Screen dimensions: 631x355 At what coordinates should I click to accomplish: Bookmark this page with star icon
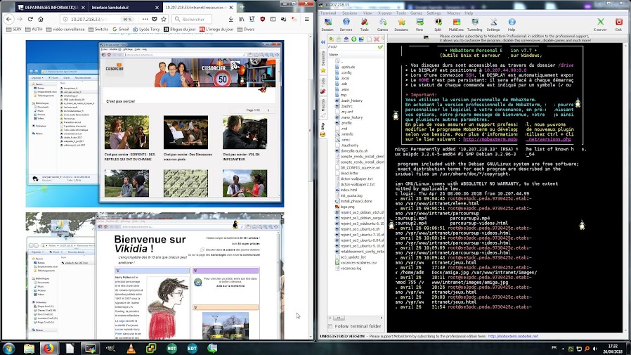[164, 19]
